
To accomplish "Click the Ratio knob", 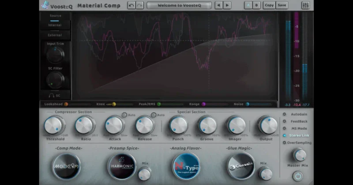I will coord(84,126).
